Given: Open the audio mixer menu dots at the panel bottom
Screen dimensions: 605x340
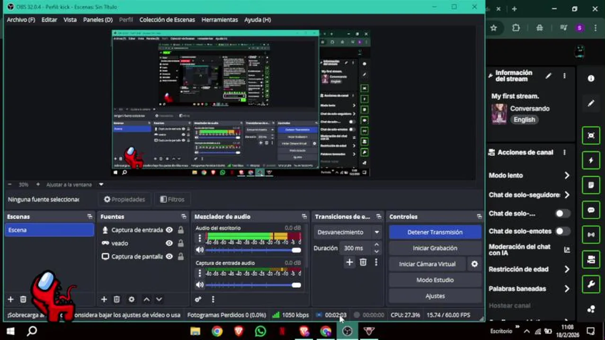Looking at the screenshot, I should 213,299.
